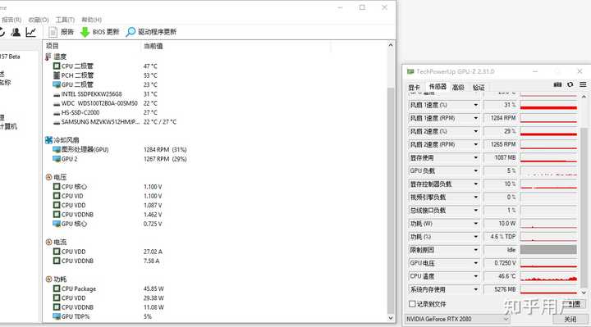Click the 1284 RPM fan 1 value field
591x327 pixels.
(x=500, y=118)
